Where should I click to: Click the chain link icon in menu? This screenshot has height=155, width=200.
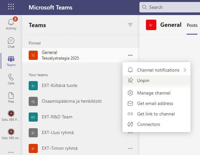click(x=130, y=114)
